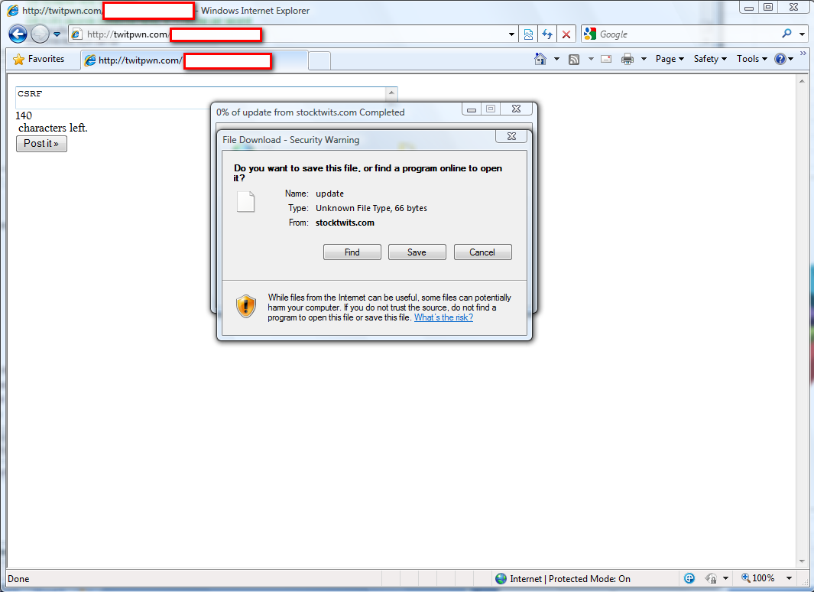Click the Post it button
This screenshot has width=814, height=592.
tap(41, 143)
